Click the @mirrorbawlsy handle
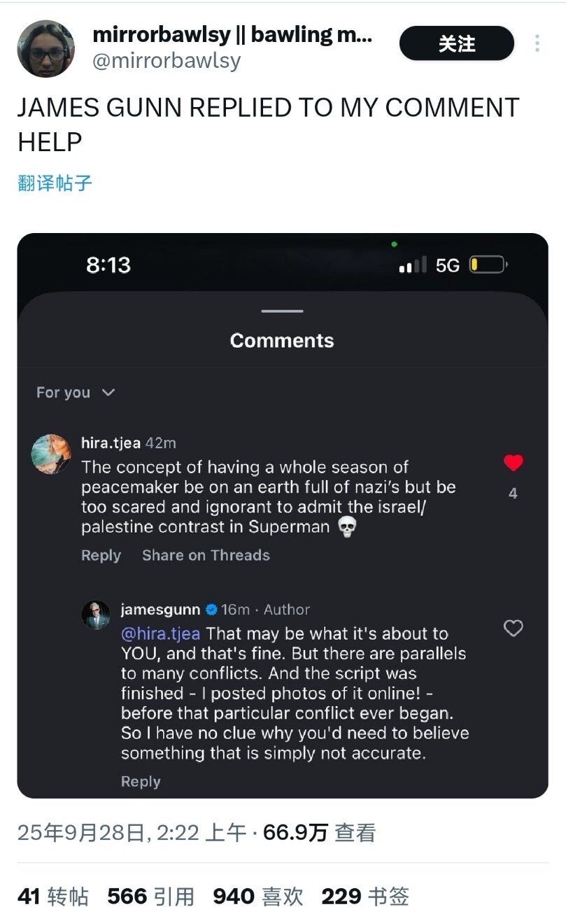 click(x=167, y=61)
